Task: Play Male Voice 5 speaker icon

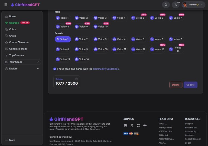Action: click(x=133, y=18)
